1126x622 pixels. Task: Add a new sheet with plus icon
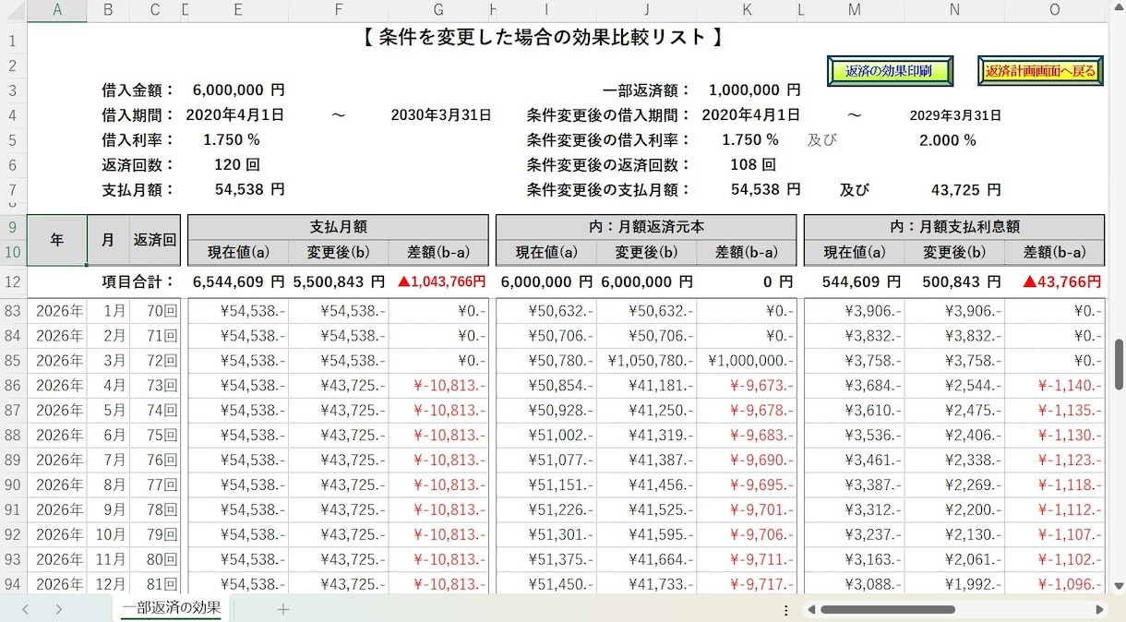[283, 609]
